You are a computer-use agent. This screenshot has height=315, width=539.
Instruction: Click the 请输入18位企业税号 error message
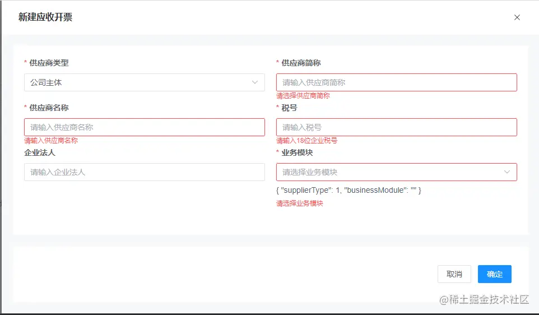tap(306, 140)
